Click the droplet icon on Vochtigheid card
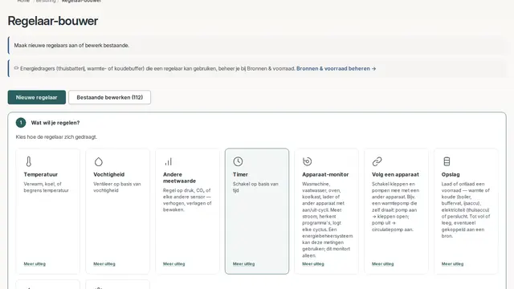Viewport: 514px width, 289px height. point(98,161)
